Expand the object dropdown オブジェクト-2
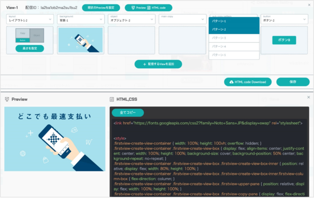 131,19
